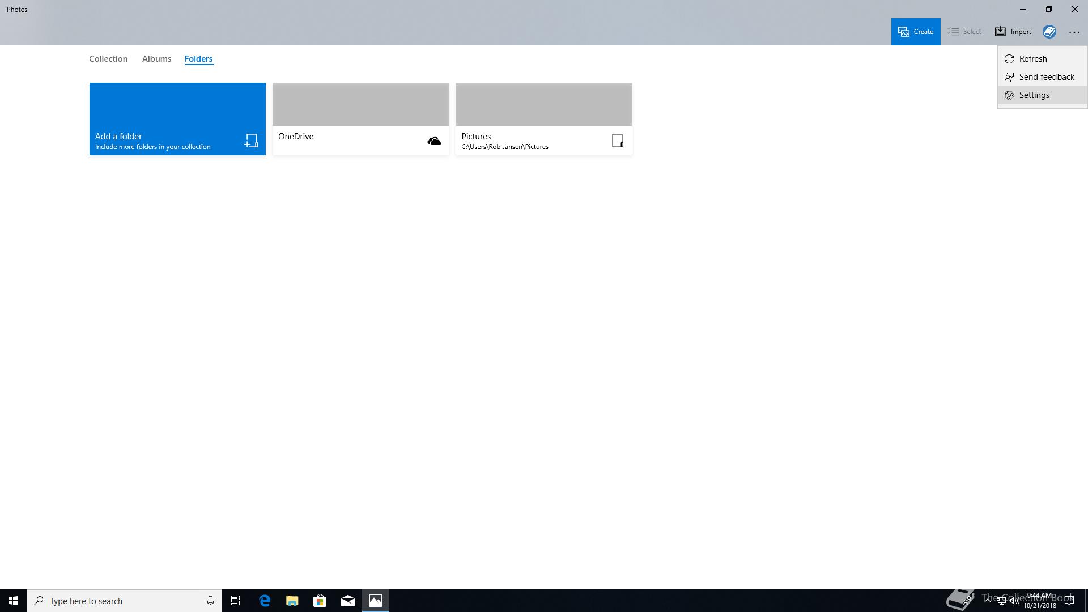Viewport: 1088px width, 612px height.
Task: Open the OneDrive folder thumbnail
Action: (360, 104)
